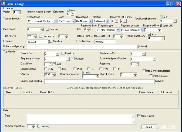The image size is (182, 132).
Task: Toggle Total Length auto checkbox
Action: (161, 17)
